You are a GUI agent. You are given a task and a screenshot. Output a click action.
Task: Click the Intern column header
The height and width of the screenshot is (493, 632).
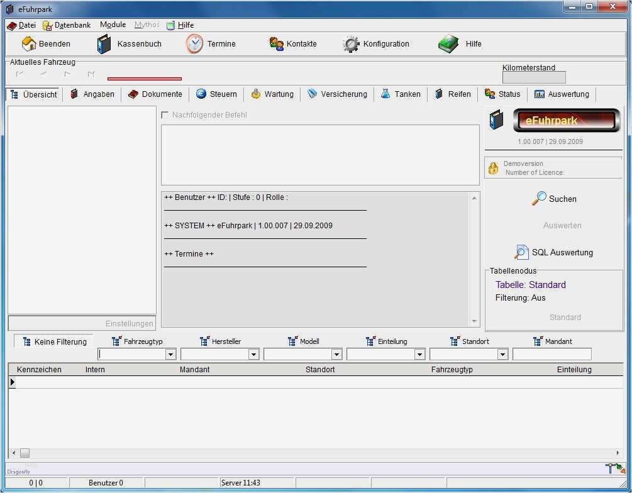95,369
